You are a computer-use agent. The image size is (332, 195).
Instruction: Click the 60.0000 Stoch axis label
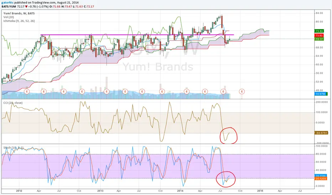coord(321,162)
